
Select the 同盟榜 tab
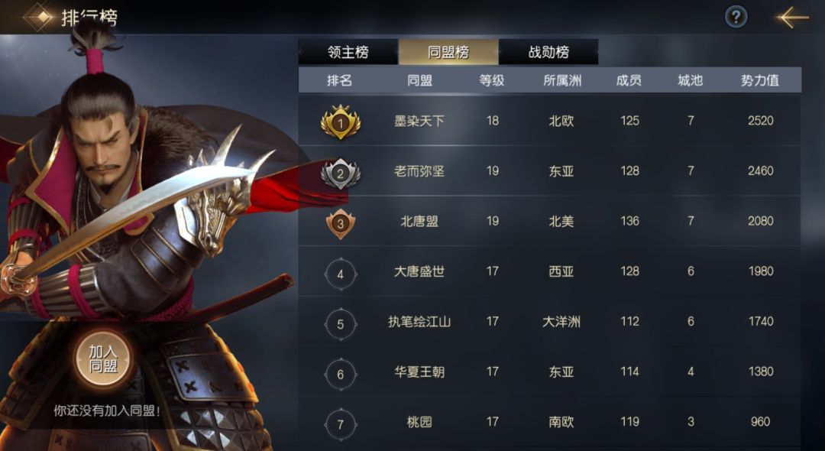(x=448, y=52)
